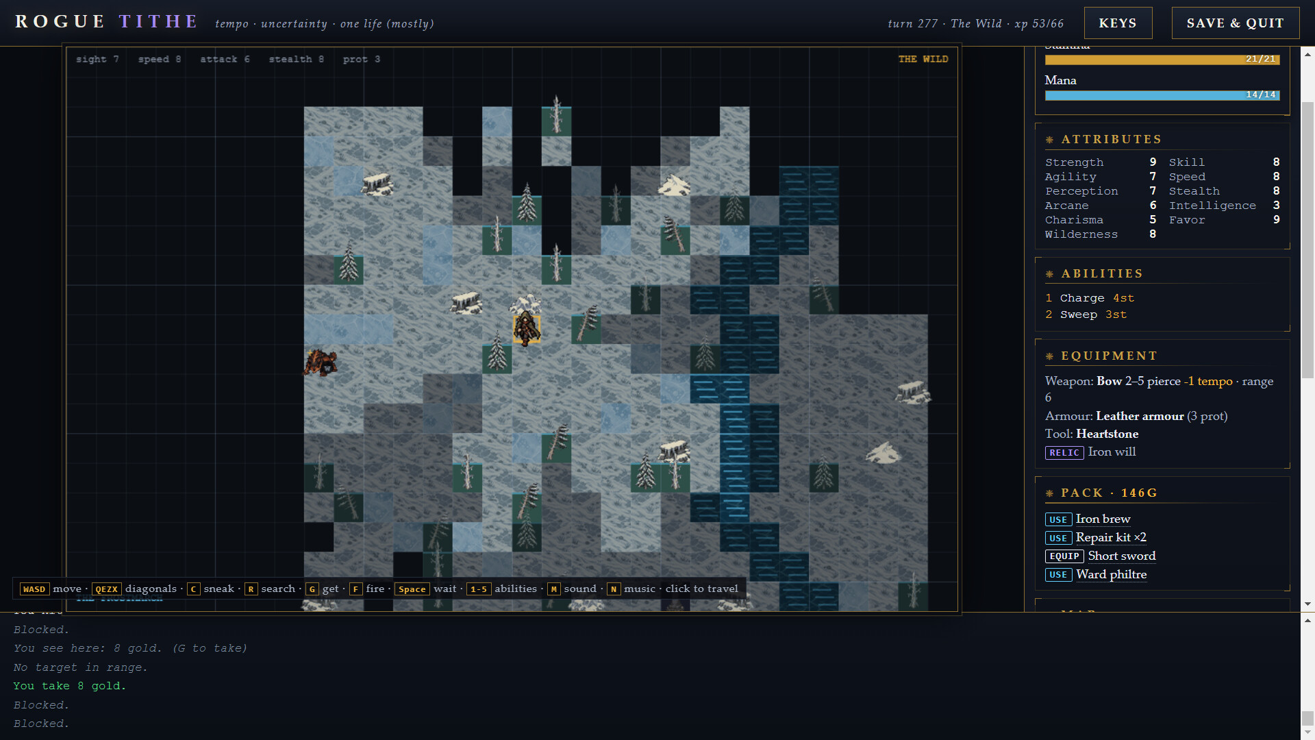Viewport: 1315px width, 740px height.
Task: Click the stump in upper-left snow area
Action: (x=376, y=184)
